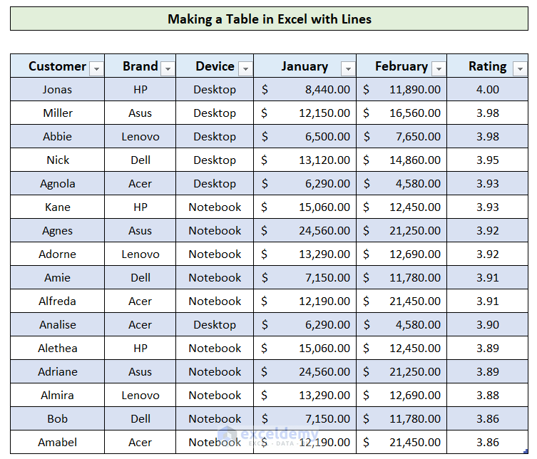
Task: Expand the February column filter arrow
Action: (439, 68)
